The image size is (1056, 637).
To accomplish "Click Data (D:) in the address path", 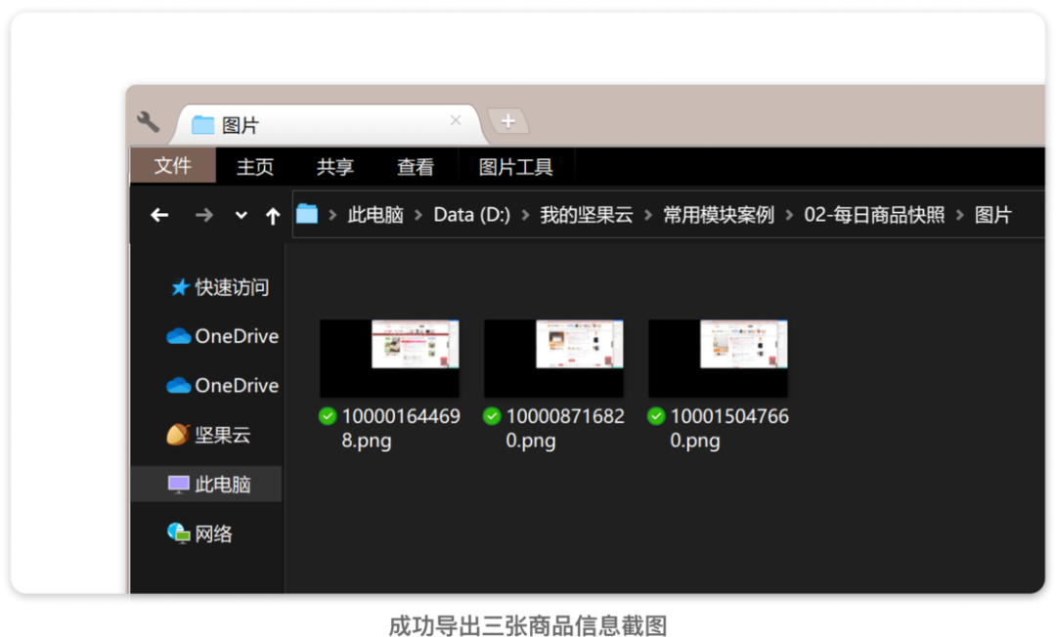I will click(471, 215).
